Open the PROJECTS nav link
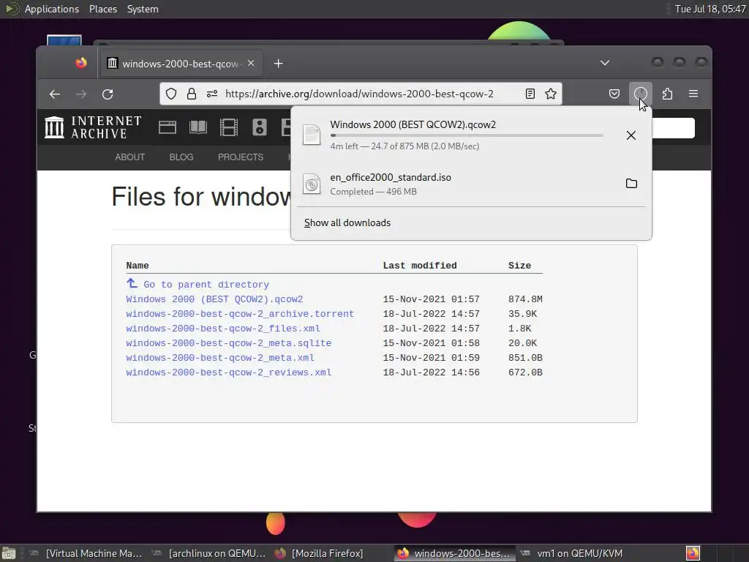 (241, 157)
